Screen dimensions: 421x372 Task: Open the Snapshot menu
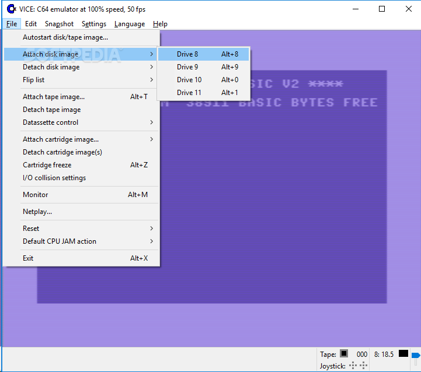[59, 24]
